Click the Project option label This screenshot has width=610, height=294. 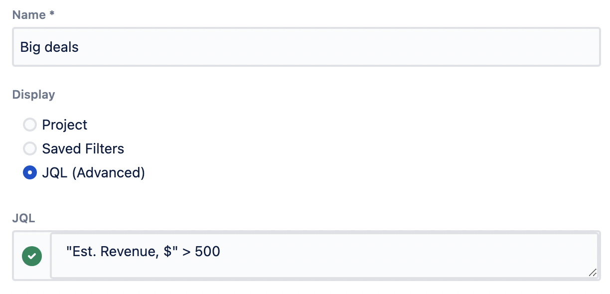pos(65,125)
